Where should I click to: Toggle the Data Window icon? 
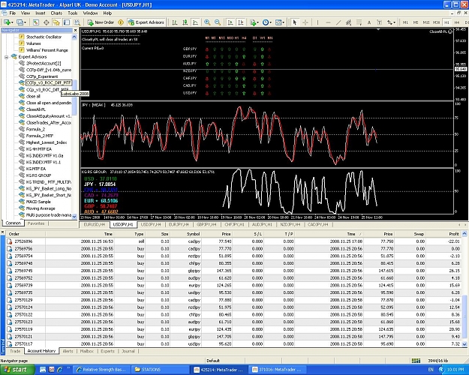click(47, 22)
